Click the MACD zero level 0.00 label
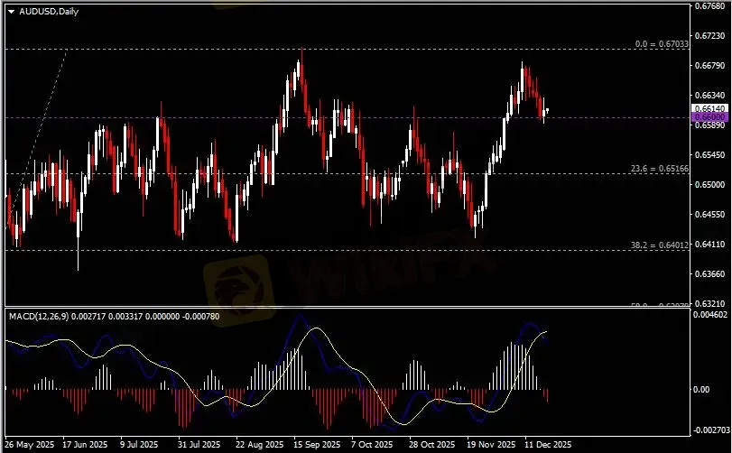The width and height of the screenshot is (732, 453). coord(703,390)
